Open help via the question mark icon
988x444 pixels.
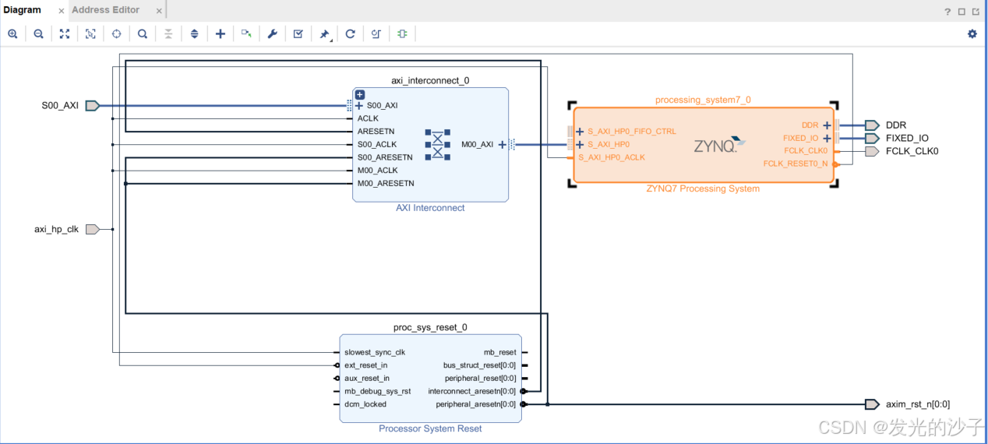[948, 12]
